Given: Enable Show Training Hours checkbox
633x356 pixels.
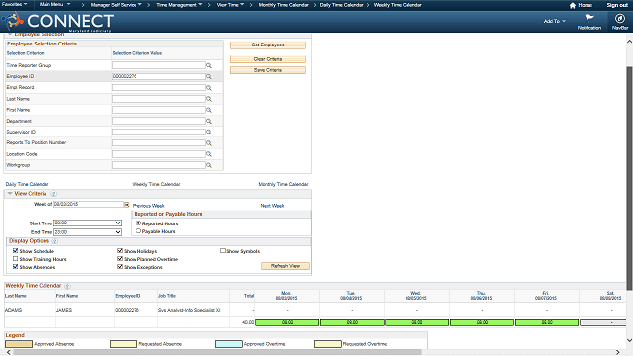Looking at the screenshot, I should click(x=16, y=259).
